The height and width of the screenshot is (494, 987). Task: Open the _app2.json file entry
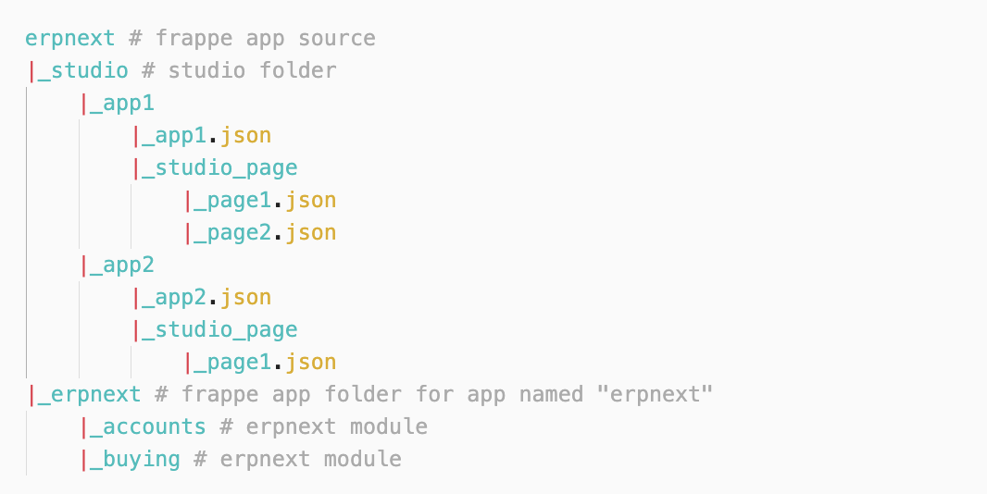coord(206,297)
